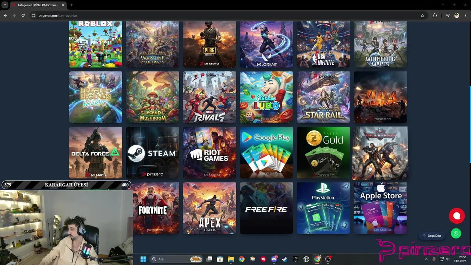Click the red live chat bubble

pos(457,216)
